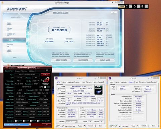
Task: Open Tools dropdown arrow in right CPU-Z
Action: coord(138,126)
